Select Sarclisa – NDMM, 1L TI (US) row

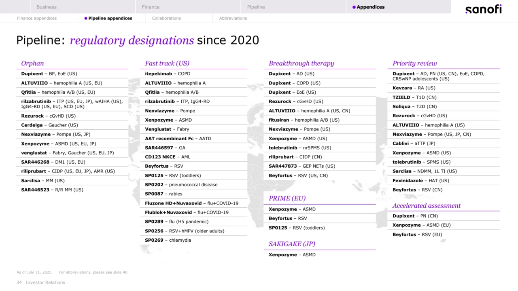click(x=444, y=171)
